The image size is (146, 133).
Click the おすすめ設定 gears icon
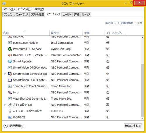[10, 105]
